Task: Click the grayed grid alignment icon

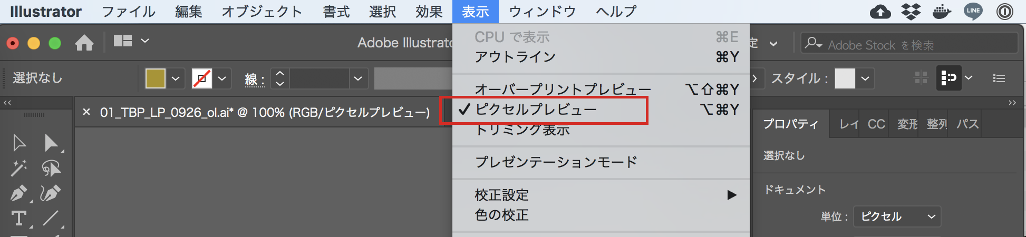Action: (x=921, y=78)
